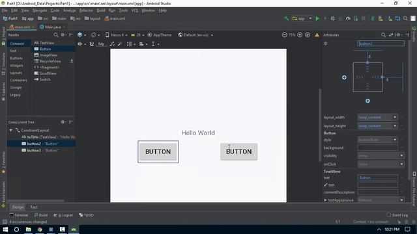Select the Containers palette category
The image size is (417, 234).
pos(19,80)
